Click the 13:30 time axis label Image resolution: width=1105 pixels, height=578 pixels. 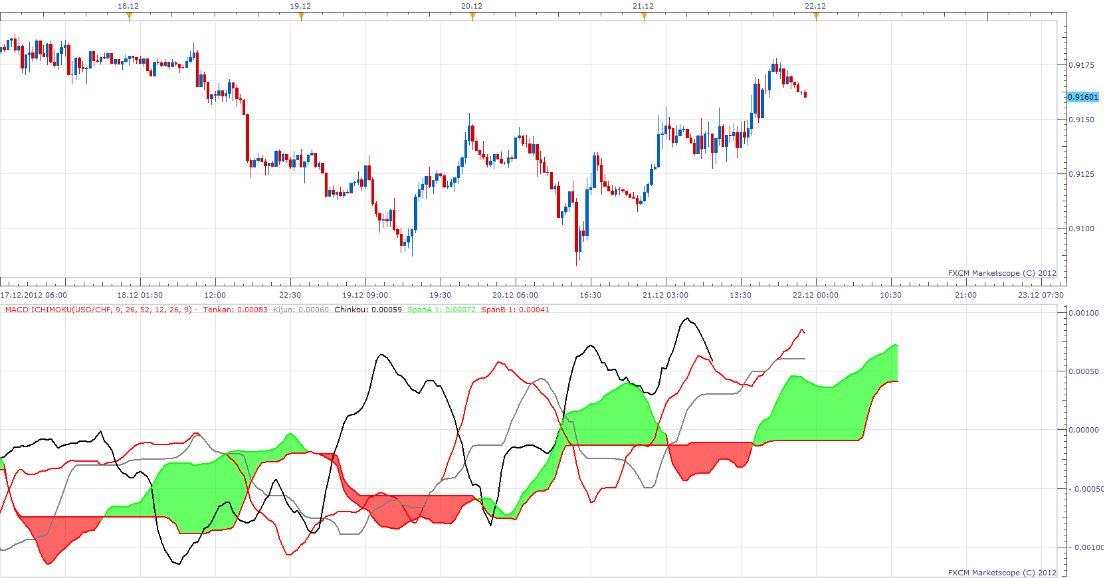[740, 295]
